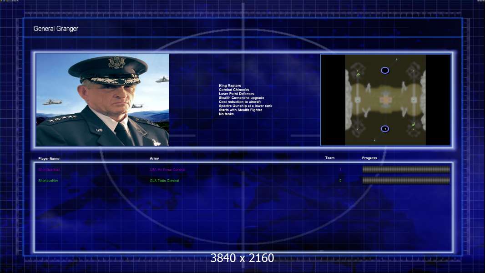
Task: Click the Progress column header
Action: [369, 158]
